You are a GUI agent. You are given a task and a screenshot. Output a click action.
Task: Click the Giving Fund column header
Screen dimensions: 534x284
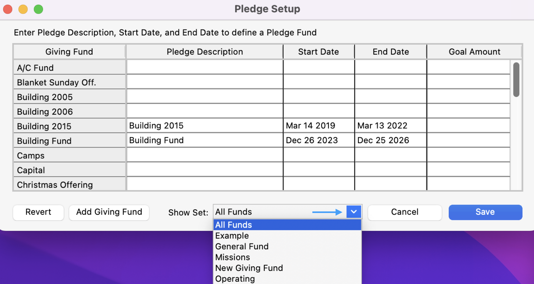click(69, 51)
